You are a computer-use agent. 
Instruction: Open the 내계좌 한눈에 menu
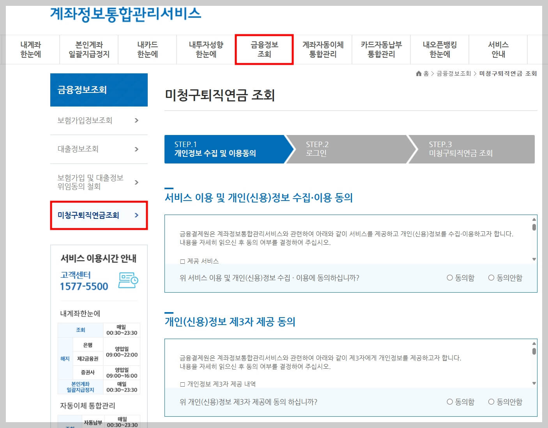[31, 50]
